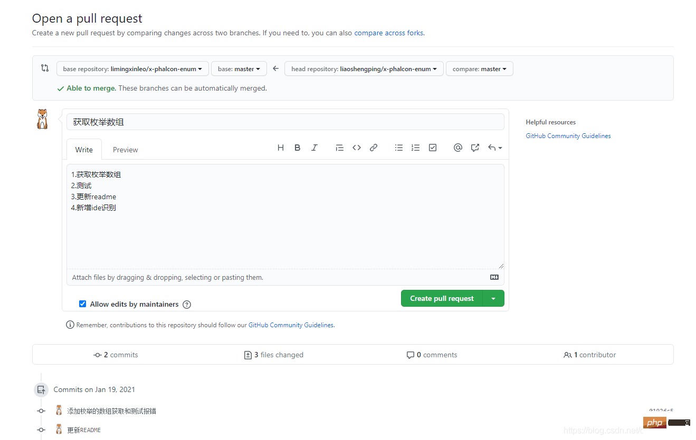Open the 2 commits tab
Viewport: 696px width, 440px height.
pos(116,355)
